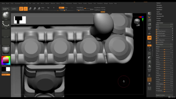Screen dimensions: 176x99
Task: Click the Draw mode button
Action: pos(26,9)
